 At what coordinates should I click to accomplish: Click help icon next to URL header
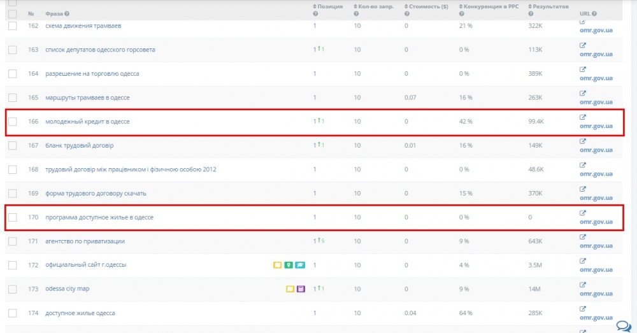(595, 14)
